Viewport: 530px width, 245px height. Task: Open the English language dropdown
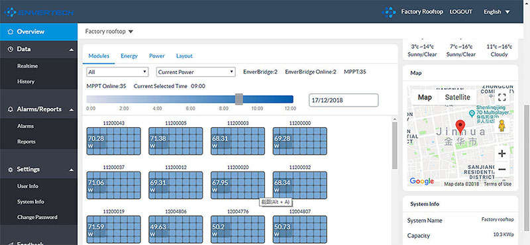[496, 12]
